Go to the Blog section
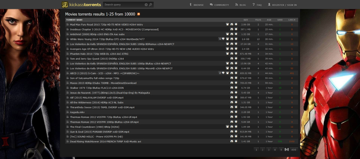This screenshot has height=159, width=360. click(240, 5)
